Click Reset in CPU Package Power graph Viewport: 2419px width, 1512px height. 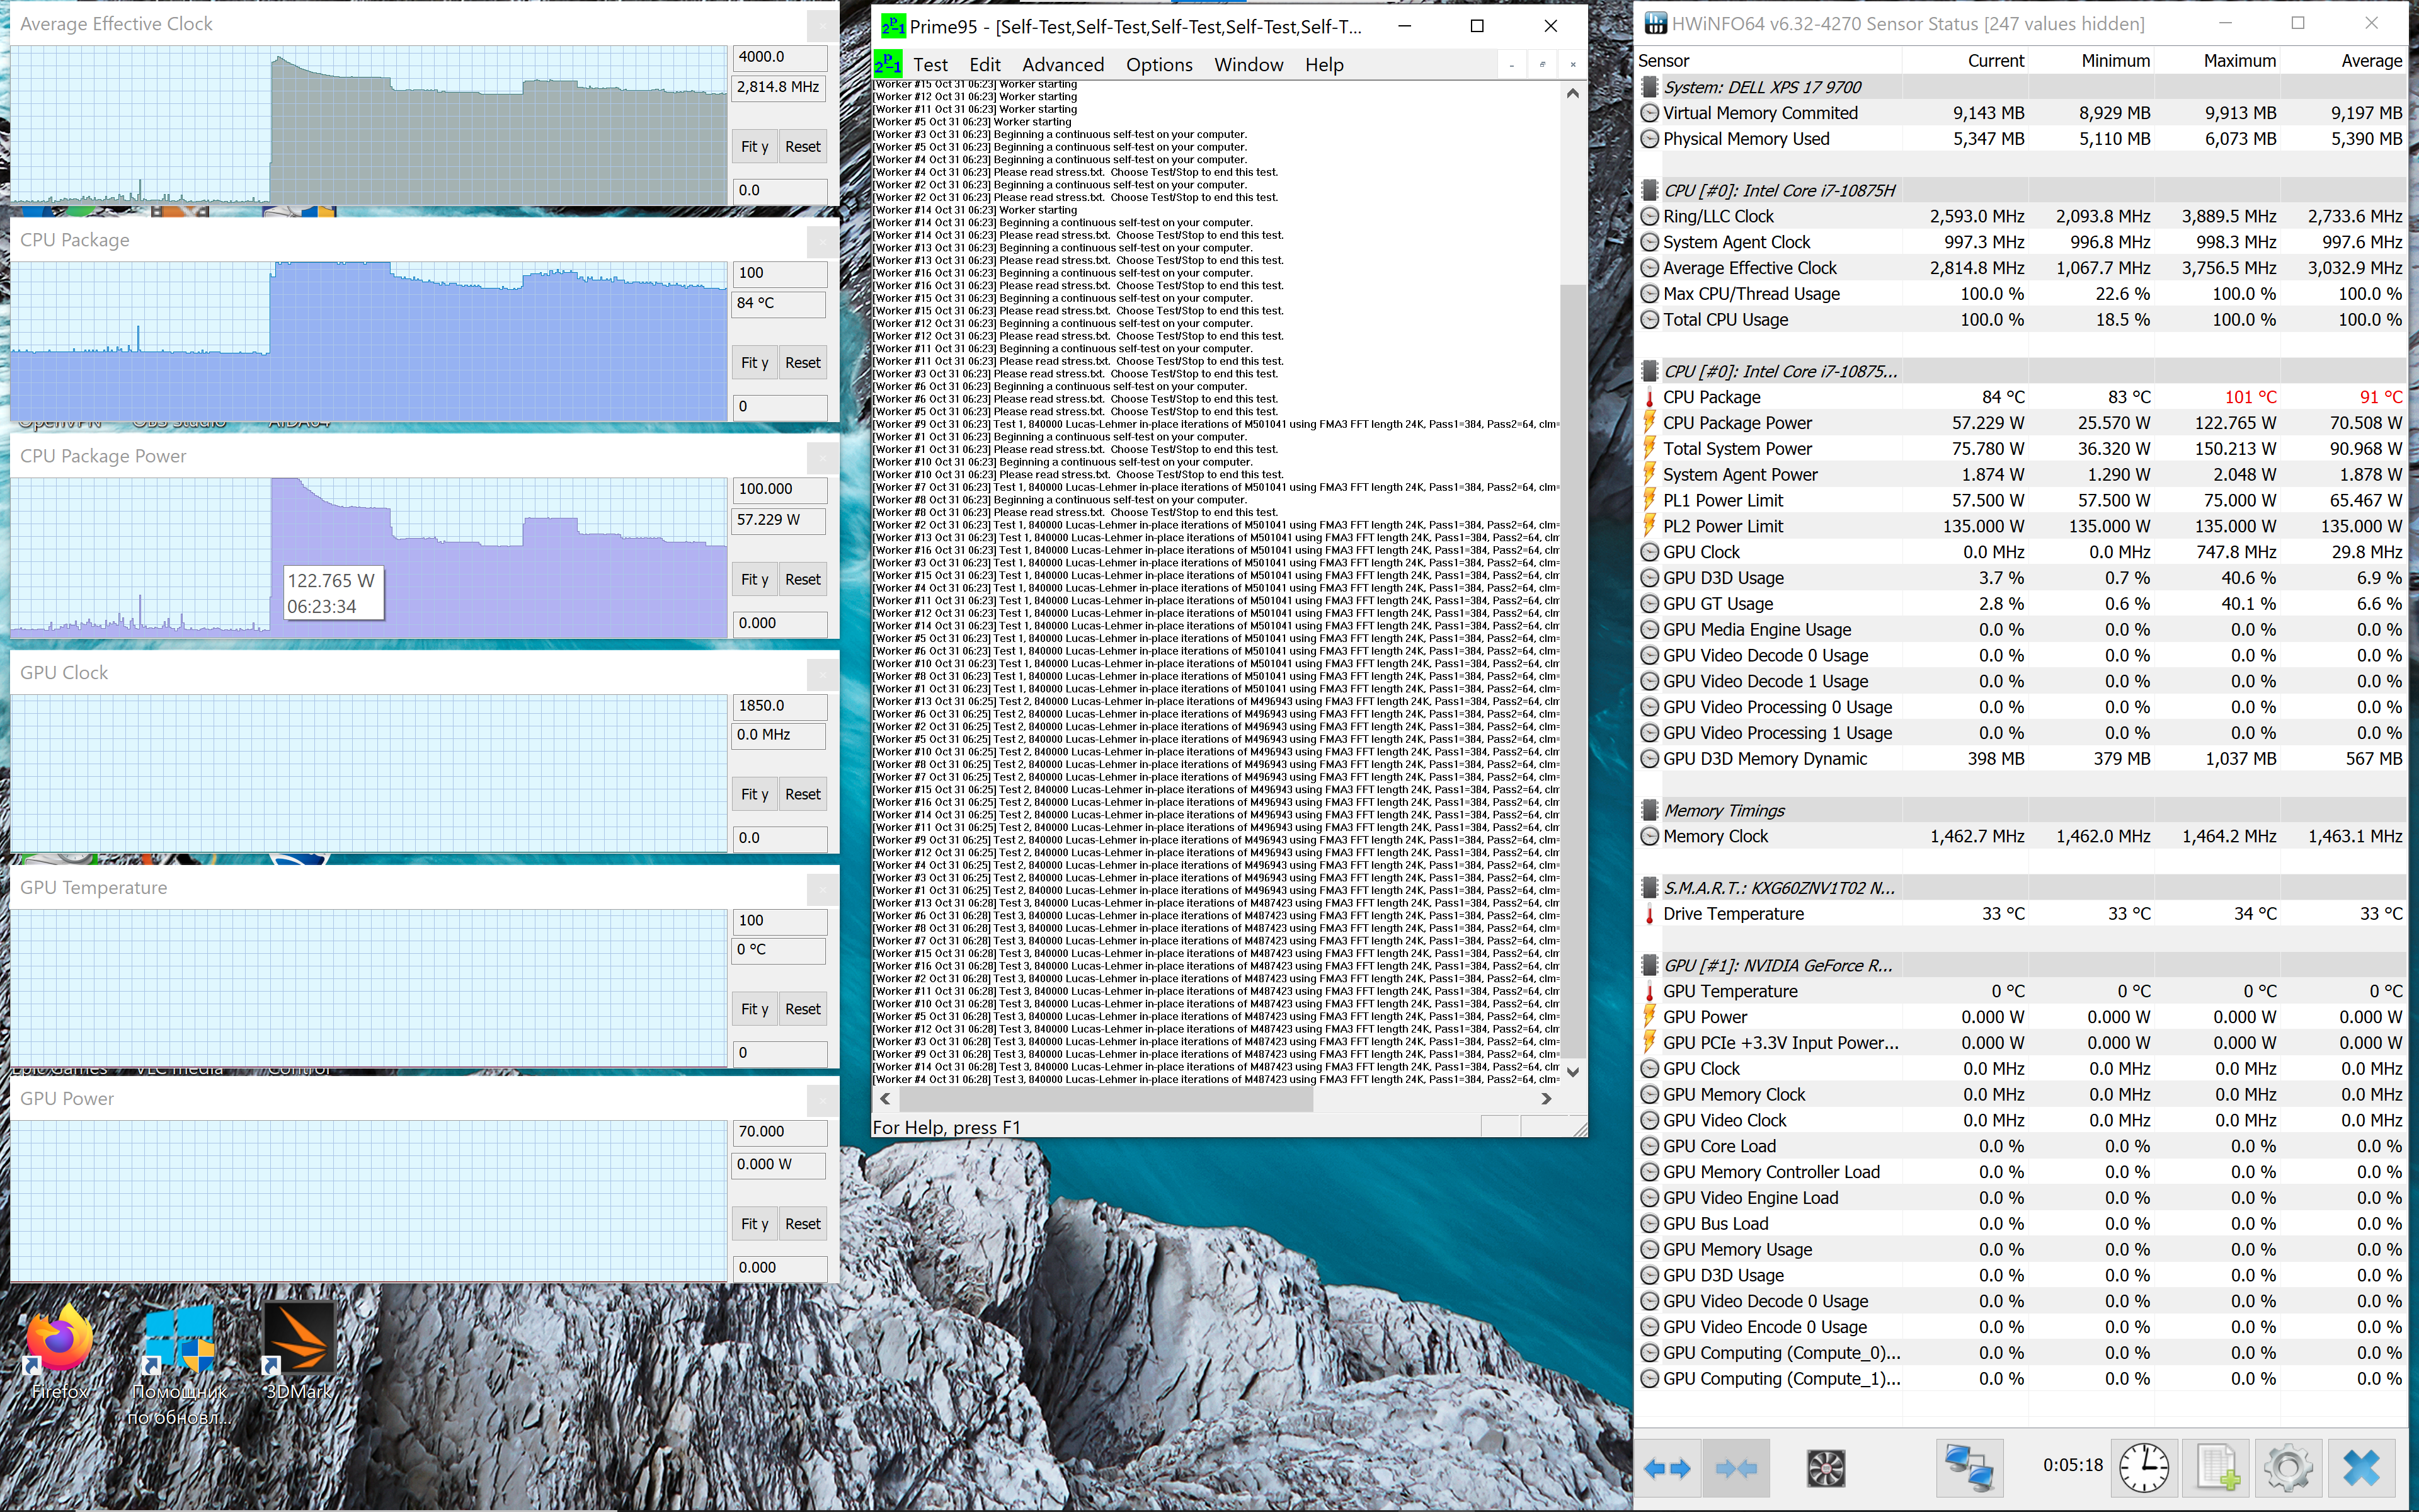coord(803,580)
